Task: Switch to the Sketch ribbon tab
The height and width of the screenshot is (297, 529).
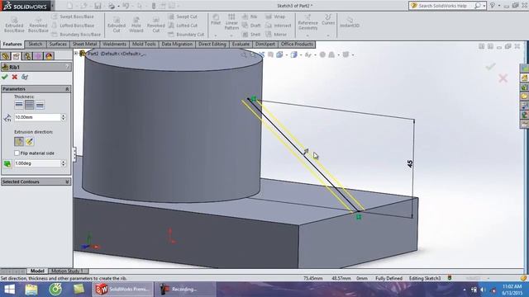Action: click(35, 45)
